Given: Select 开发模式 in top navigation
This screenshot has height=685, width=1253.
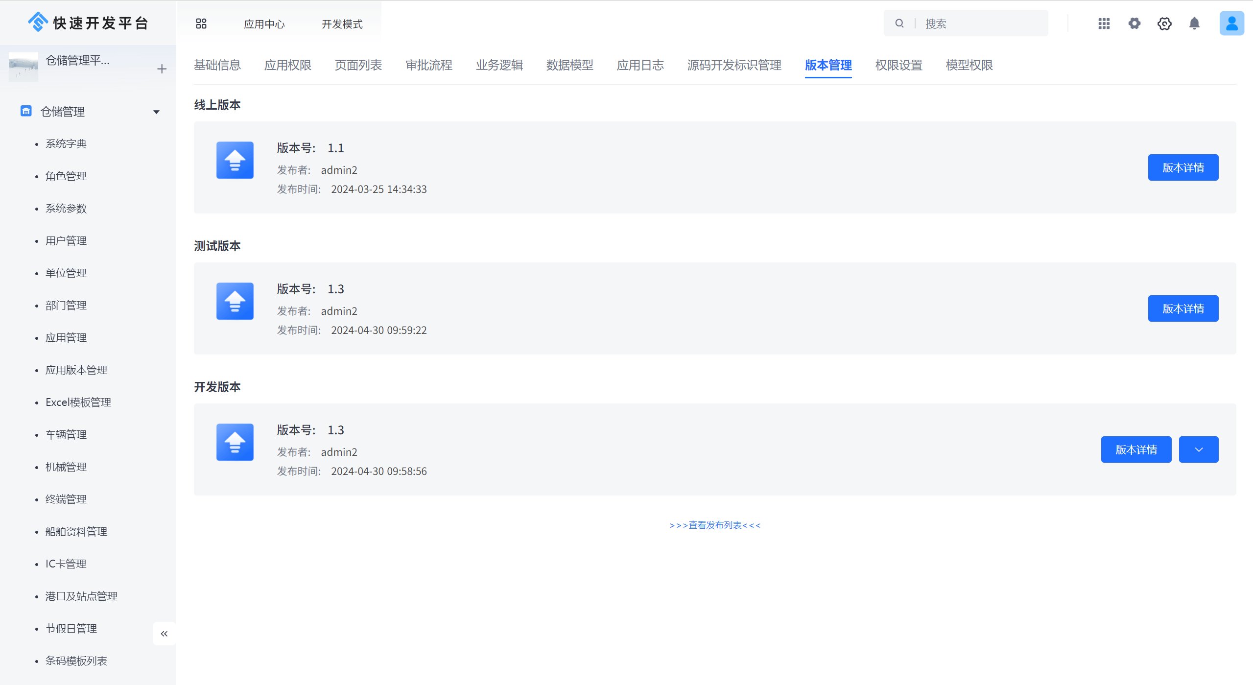Looking at the screenshot, I should click(x=342, y=24).
